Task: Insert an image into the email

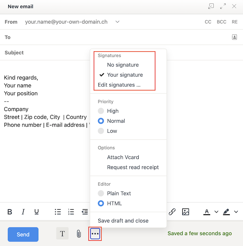Action: pos(185,212)
